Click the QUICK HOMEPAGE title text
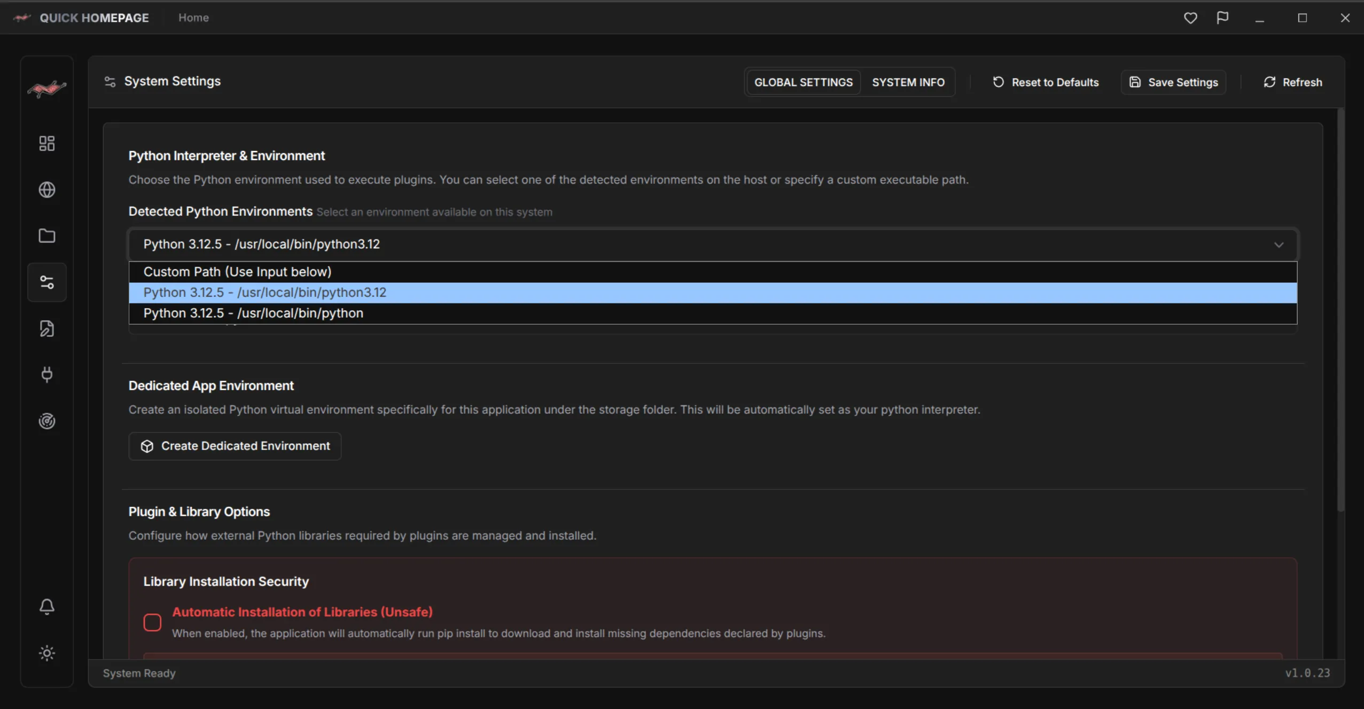This screenshot has width=1364, height=709. pyautogui.click(x=94, y=18)
